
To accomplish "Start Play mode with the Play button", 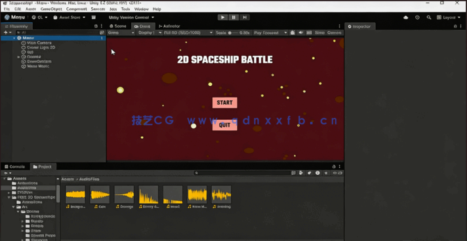I will pyautogui.click(x=222, y=18).
